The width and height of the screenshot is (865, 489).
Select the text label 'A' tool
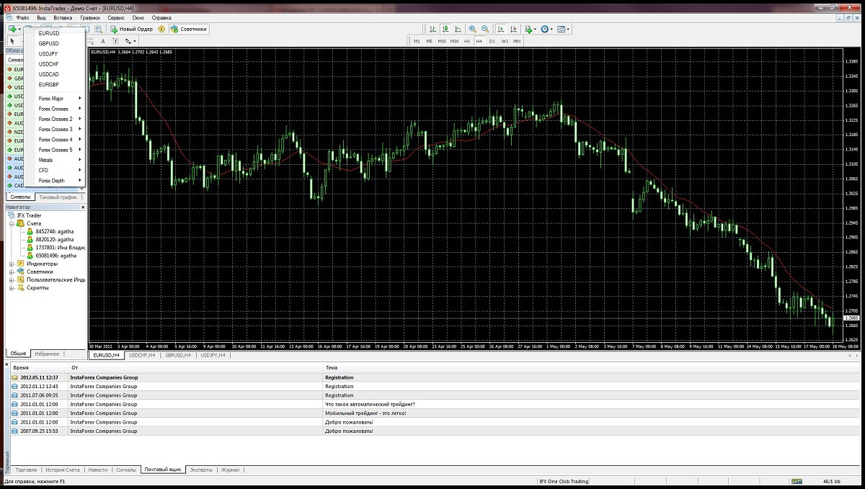pos(103,41)
